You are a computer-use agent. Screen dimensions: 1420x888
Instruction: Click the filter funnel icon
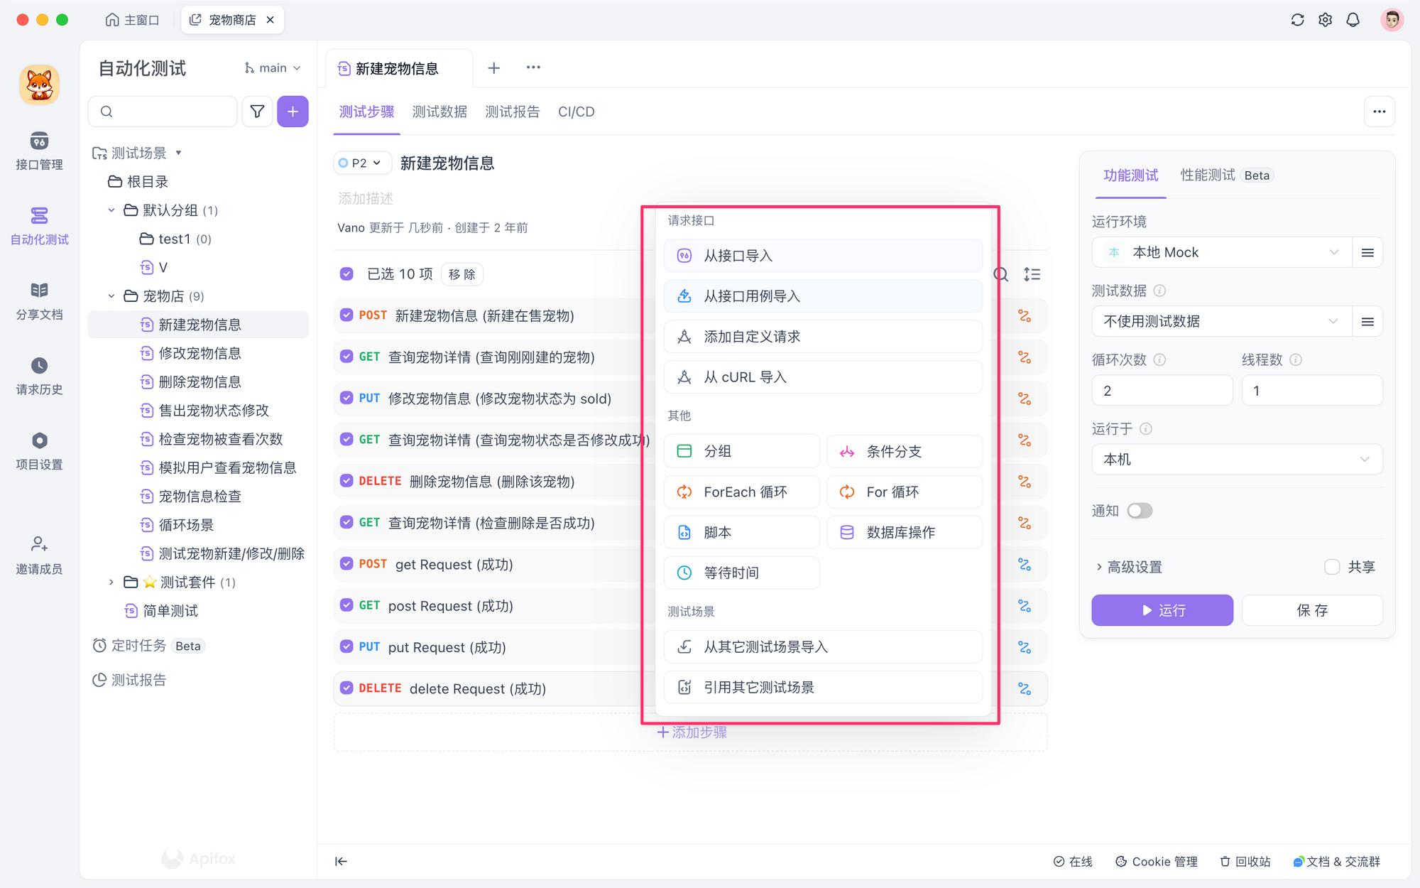[x=257, y=112]
